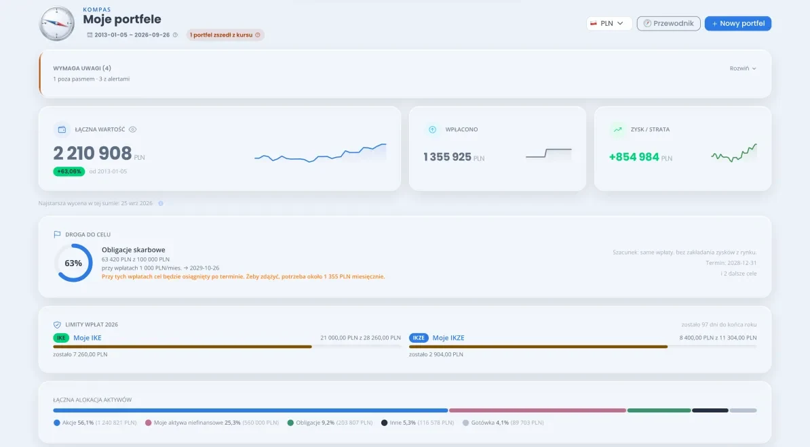Open the PLN currency dropdown

(x=609, y=23)
